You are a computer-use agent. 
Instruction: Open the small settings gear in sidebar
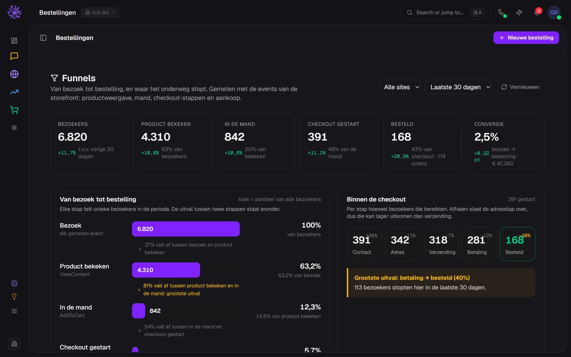coord(14,128)
